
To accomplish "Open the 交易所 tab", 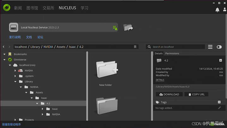I will pos(48,8).
